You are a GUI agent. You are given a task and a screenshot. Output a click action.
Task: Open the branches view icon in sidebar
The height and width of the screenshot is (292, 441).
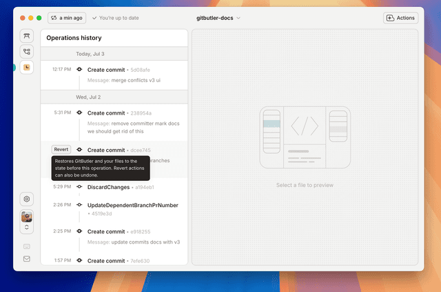click(27, 51)
